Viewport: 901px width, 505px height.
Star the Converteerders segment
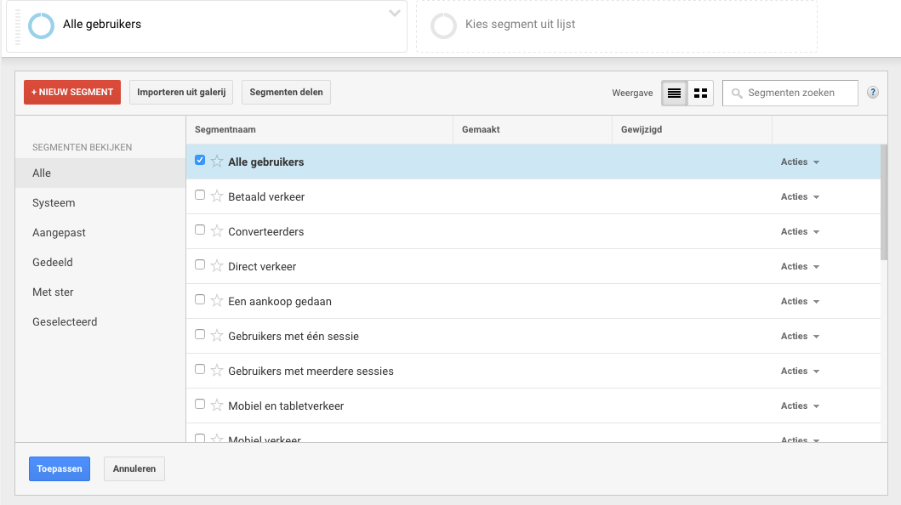[217, 231]
